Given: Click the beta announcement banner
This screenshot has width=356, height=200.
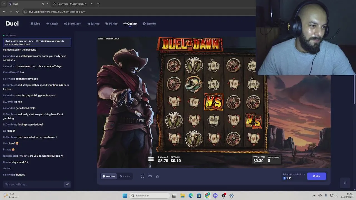Looking at the screenshot, I should coord(37,42).
